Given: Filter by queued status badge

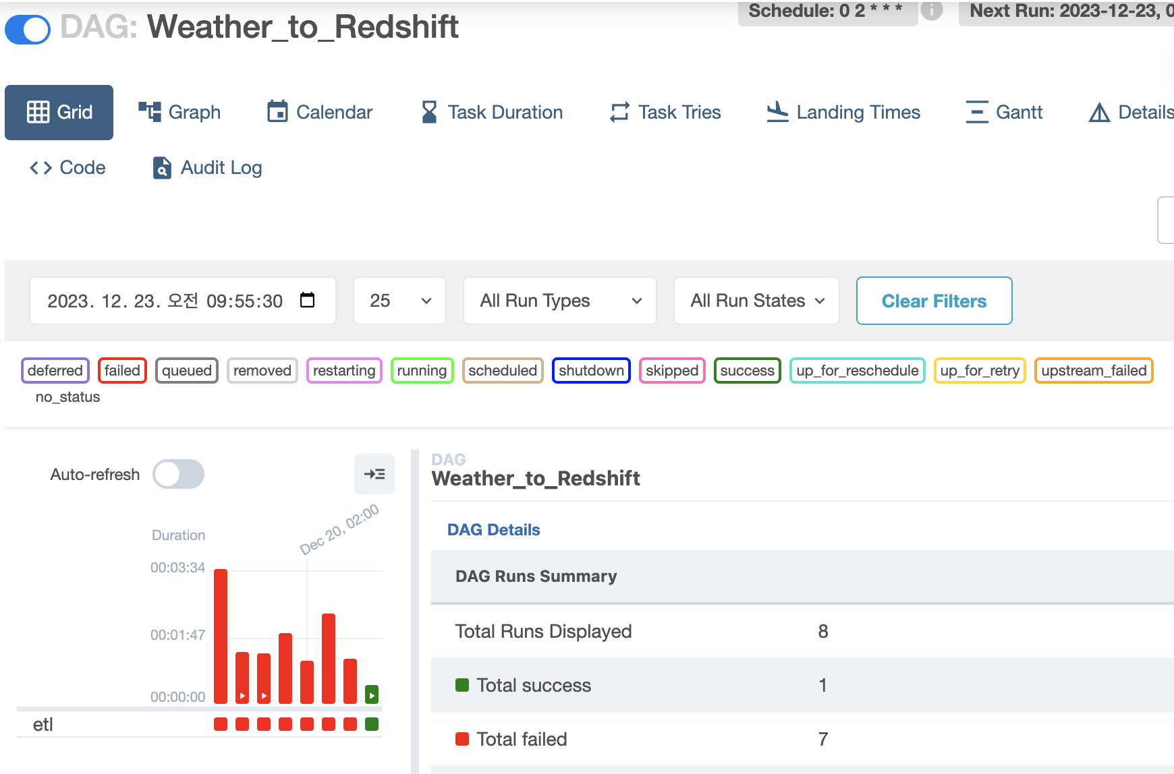Looking at the screenshot, I should (187, 370).
